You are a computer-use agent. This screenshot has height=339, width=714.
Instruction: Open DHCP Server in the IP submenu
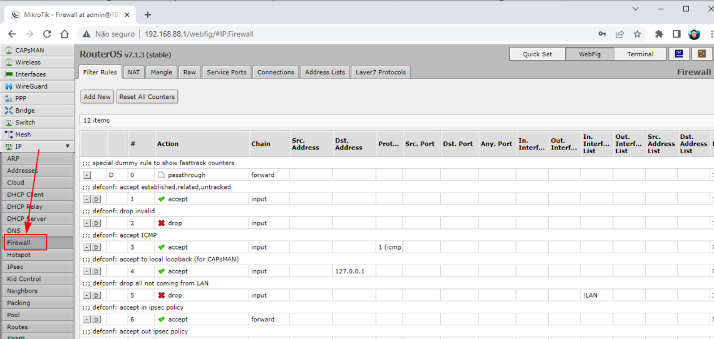click(x=38, y=219)
